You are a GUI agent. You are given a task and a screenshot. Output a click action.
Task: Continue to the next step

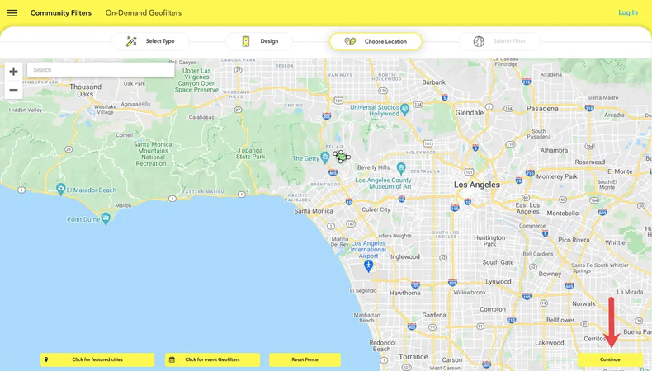[610, 359]
